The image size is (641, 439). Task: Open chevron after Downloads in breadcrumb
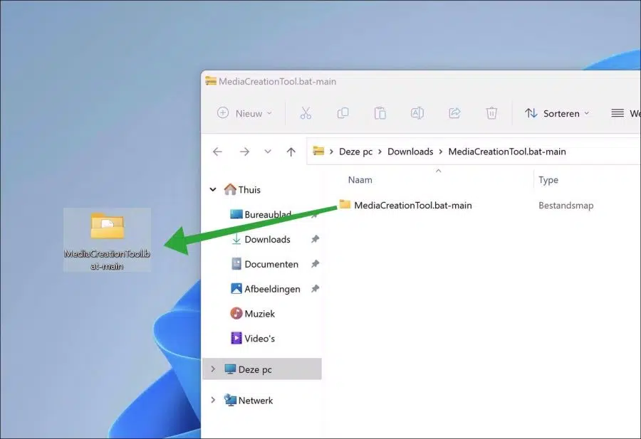coord(441,152)
